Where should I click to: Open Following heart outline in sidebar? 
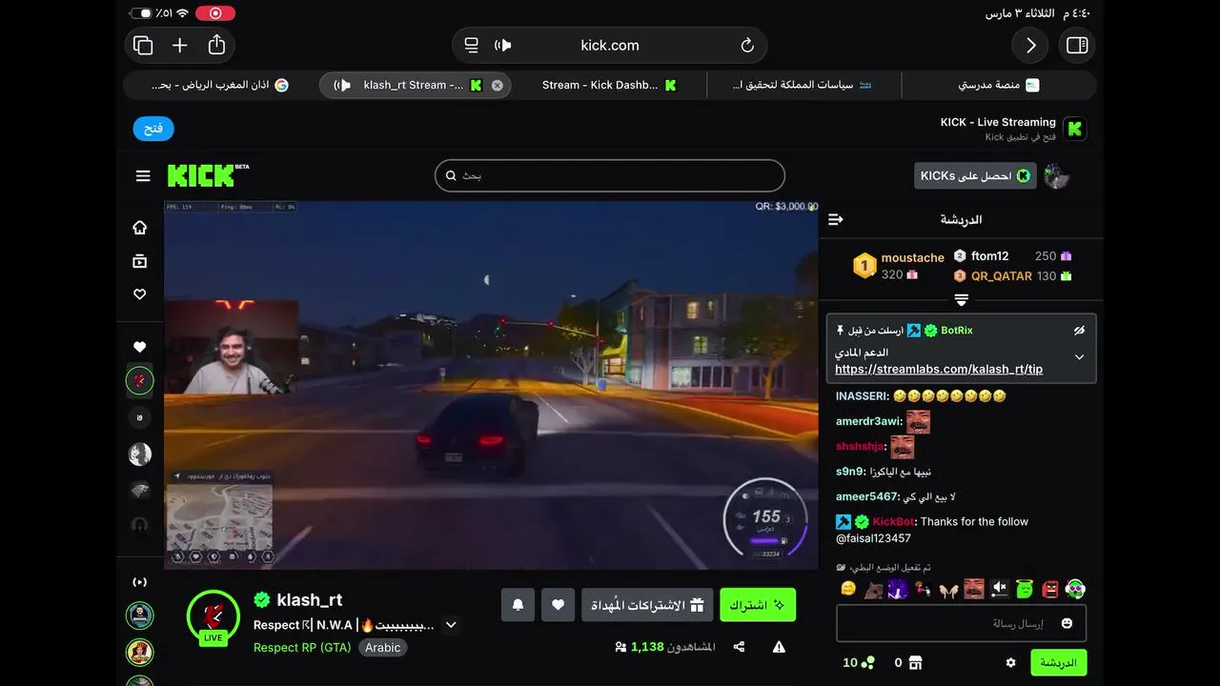click(x=140, y=294)
